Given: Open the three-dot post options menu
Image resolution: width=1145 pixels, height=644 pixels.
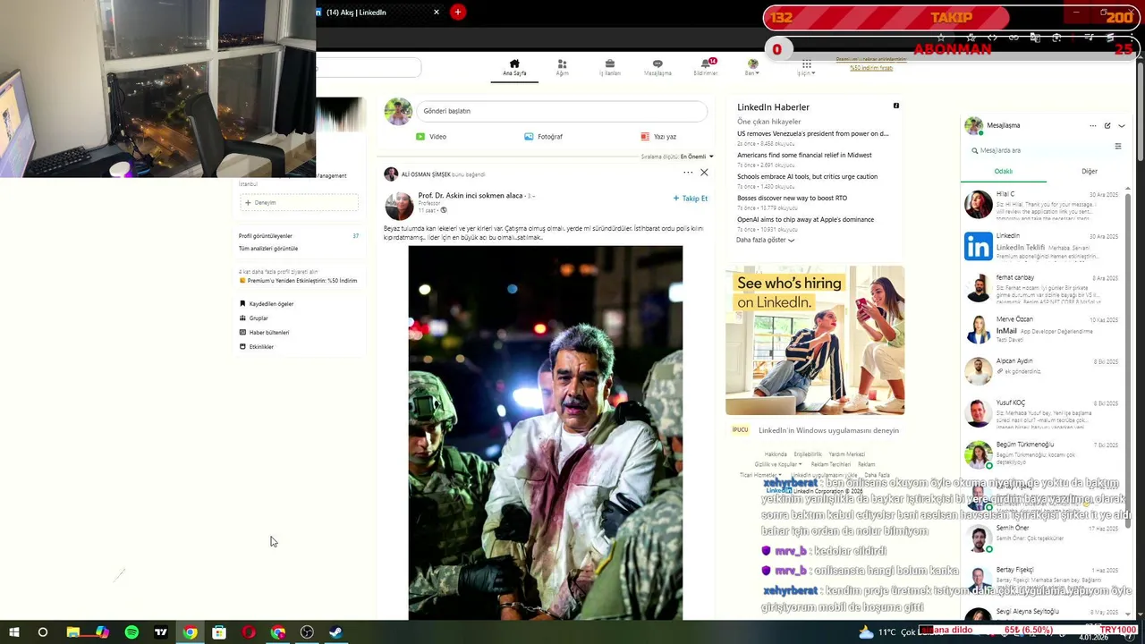Looking at the screenshot, I should click(x=688, y=173).
